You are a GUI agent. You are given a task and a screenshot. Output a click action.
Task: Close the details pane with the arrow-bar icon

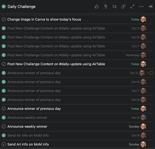(x=150, y=7)
